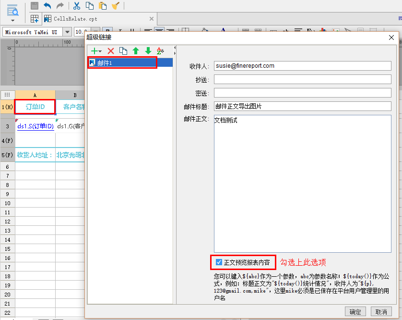Move hyperlink down with green arrow
402x320 pixels.
click(148, 51)
